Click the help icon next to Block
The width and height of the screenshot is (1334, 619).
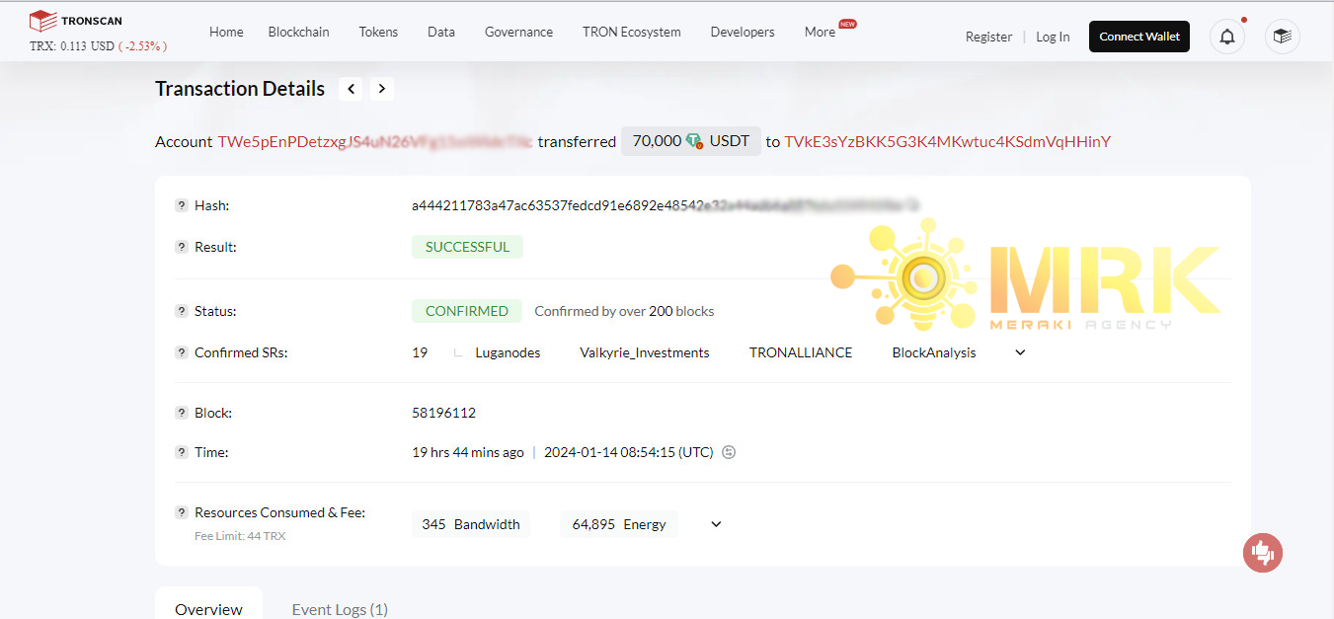pos(182,413)
